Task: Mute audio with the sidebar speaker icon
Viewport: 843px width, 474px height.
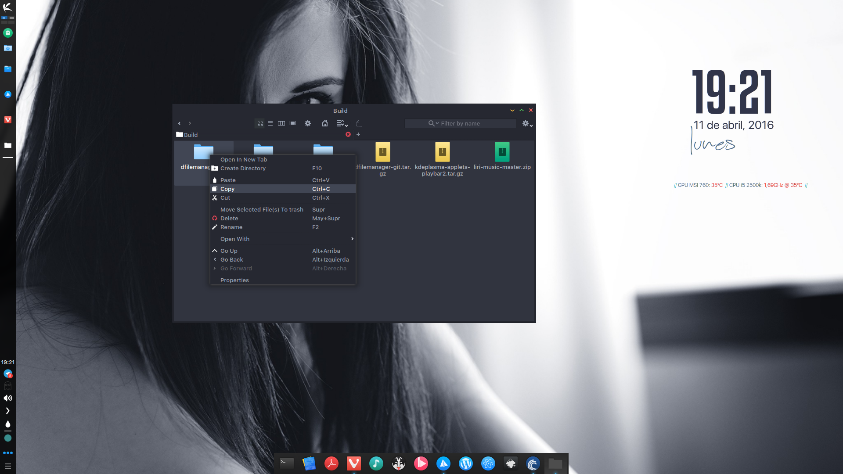Action: [x=7, y=398]
